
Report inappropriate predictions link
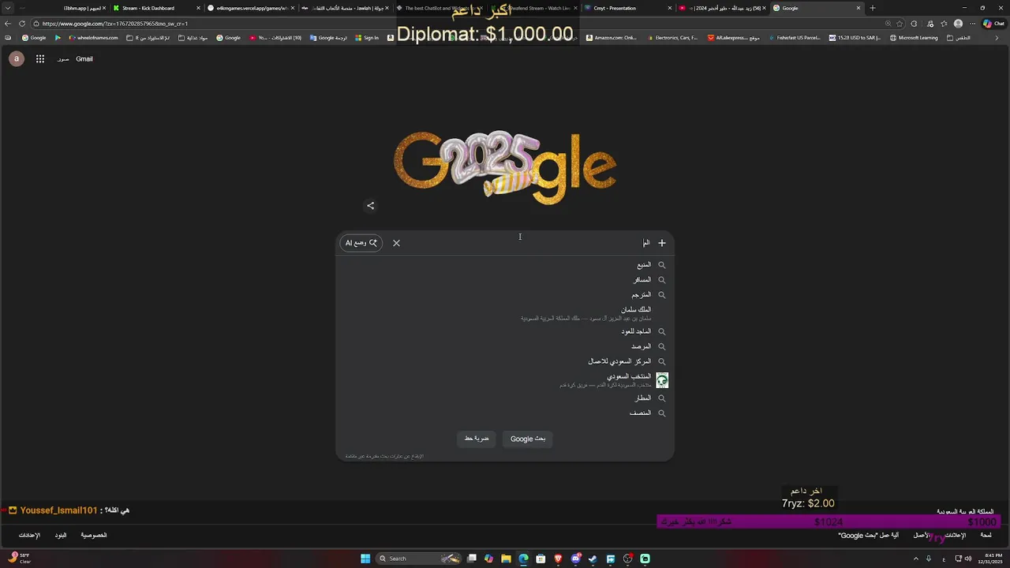click(384, 456)
